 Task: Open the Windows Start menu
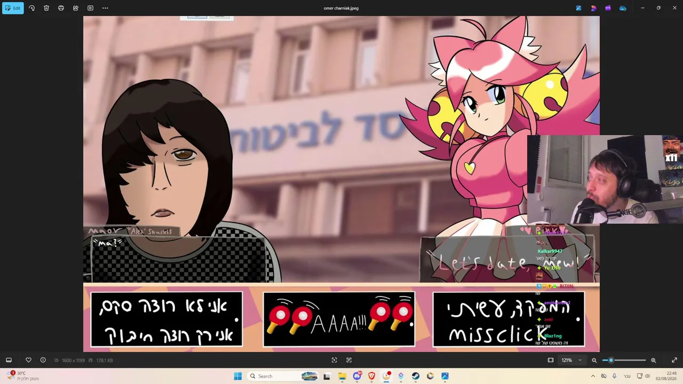click(238, 376)
